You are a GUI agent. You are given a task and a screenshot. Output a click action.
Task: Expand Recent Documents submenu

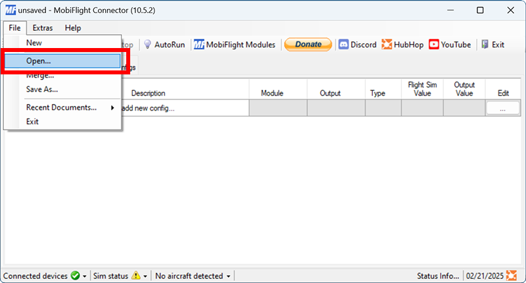pyautogui.click(x=62, y=107)
